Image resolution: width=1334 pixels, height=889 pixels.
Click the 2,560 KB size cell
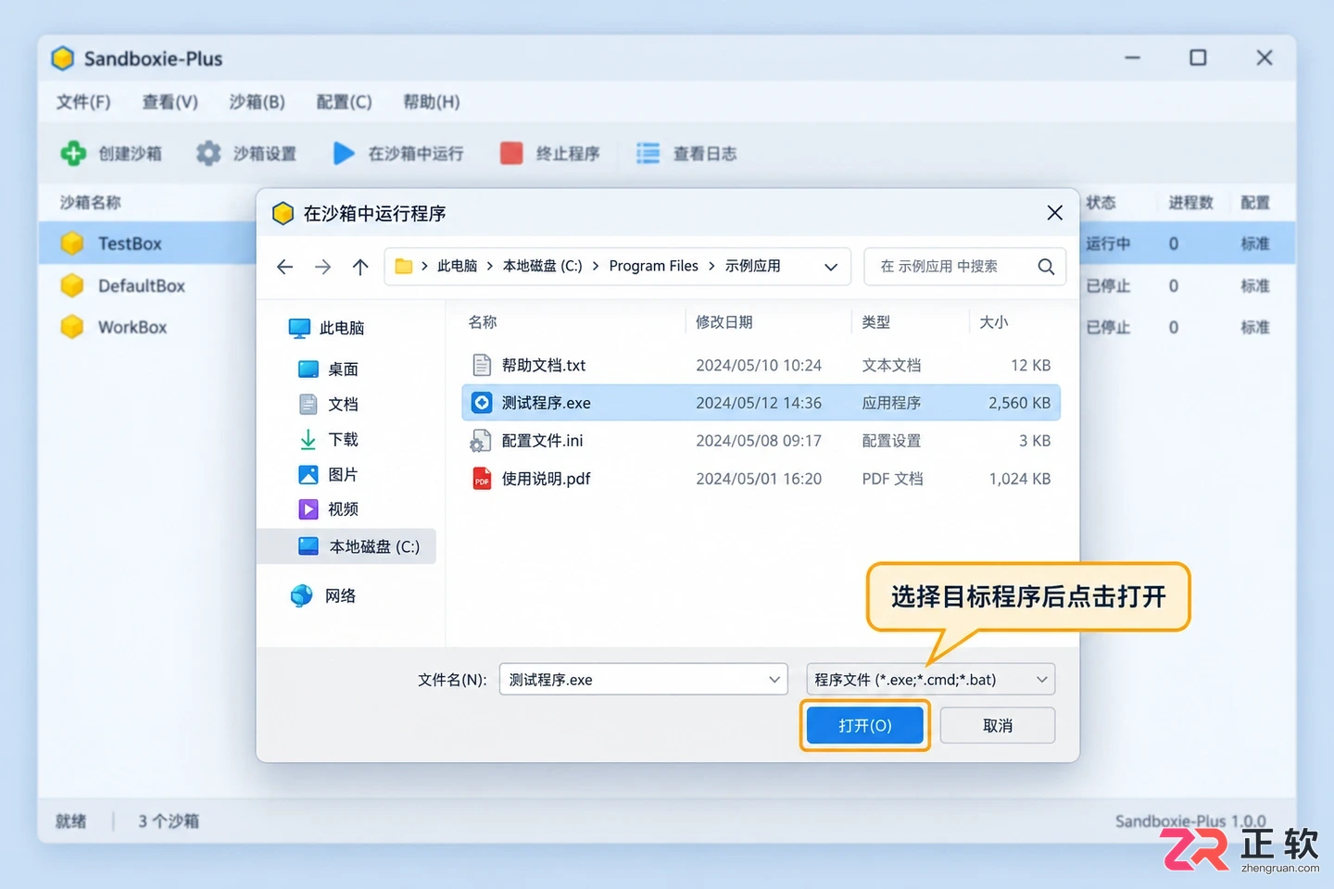pos(1019,403)
